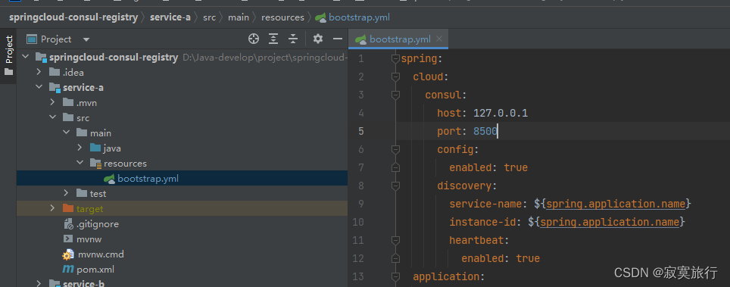730x287 pixels.
Task: Switch to the bootstrap.yml editor tab
Action: pyautogui.click(x=399, y=39)
